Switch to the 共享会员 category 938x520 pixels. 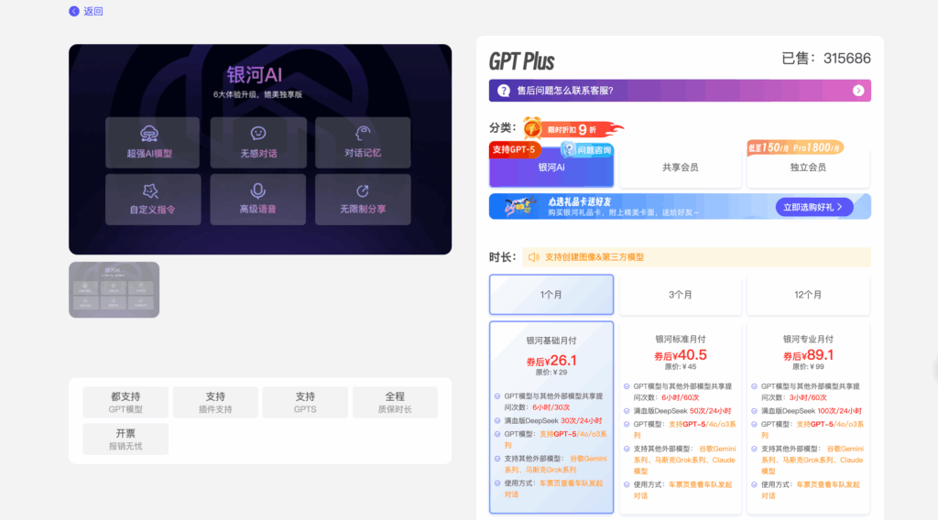(680, 168)
